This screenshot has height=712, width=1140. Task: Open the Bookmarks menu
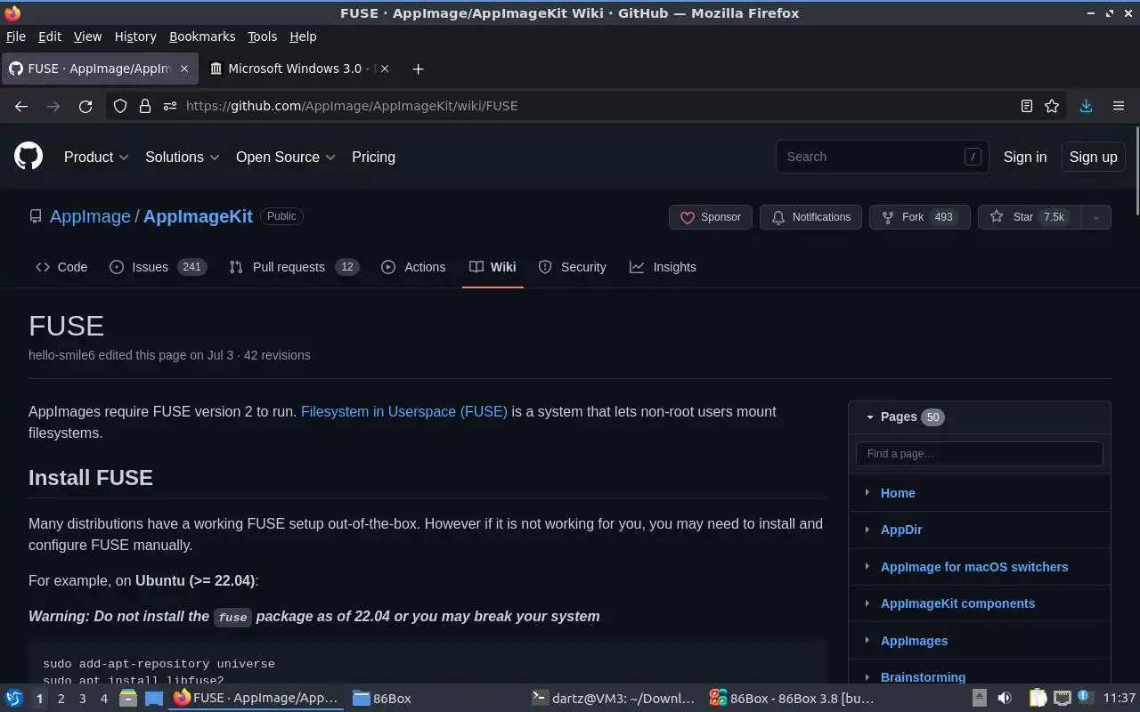[202, 36]
